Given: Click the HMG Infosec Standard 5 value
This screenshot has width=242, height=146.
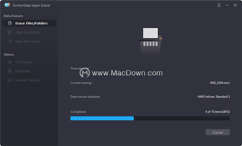Looking at the screenshot, I should pyautogui.click(x=214, y=97).
